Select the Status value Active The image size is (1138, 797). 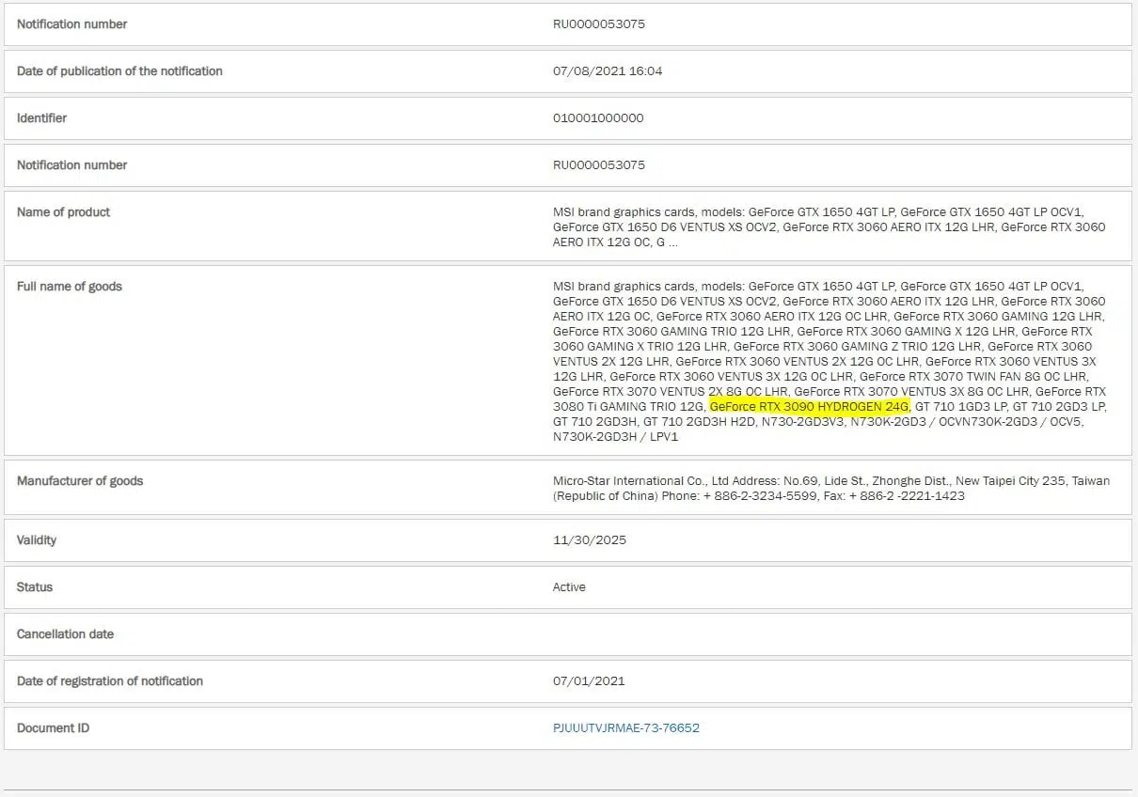569,586
